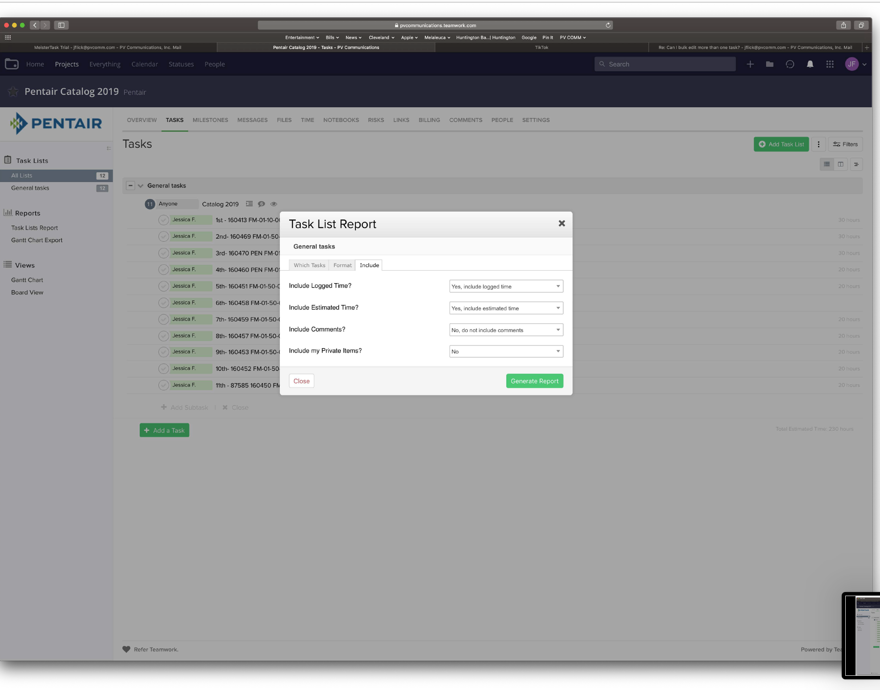This screenshot has width=880, height=690.
Task: Open the Anyone assignee selector
Action: click(178, 204)
